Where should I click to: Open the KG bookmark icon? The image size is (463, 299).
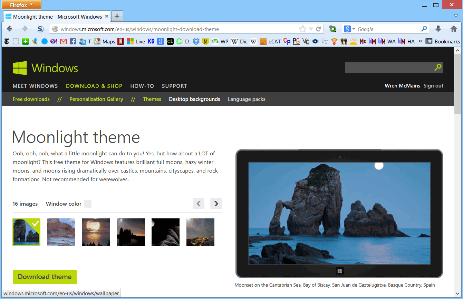tap(151, 41)
